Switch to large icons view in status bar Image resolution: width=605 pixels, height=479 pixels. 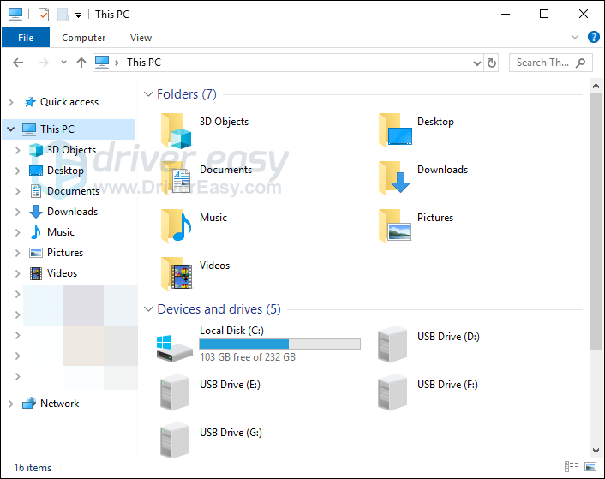click(589, 467)
